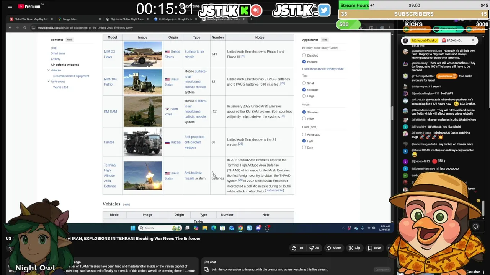Open the YouTube hamburger menu
This screenshot has width=490, height=275.
click(x=10, y=6)
